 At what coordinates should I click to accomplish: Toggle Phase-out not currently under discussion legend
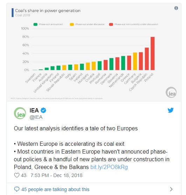pos(133,24)
